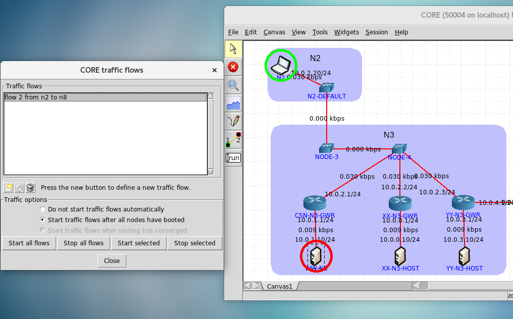Pick the two-node link tool
The image size is (513, 319).
233,139
